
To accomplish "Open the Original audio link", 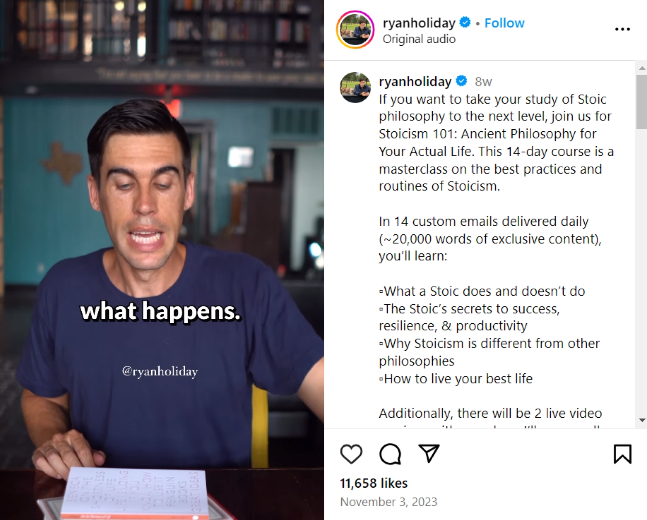I will 419,39.
